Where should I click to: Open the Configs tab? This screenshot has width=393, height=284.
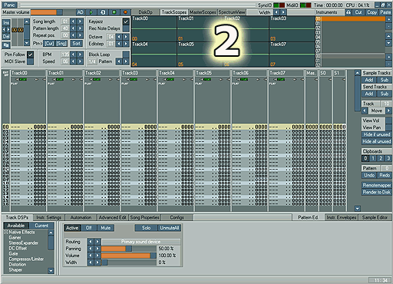177,217
